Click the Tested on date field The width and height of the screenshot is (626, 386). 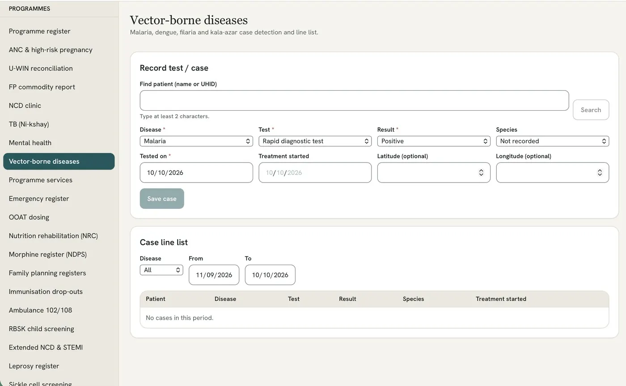coord(196,173)
